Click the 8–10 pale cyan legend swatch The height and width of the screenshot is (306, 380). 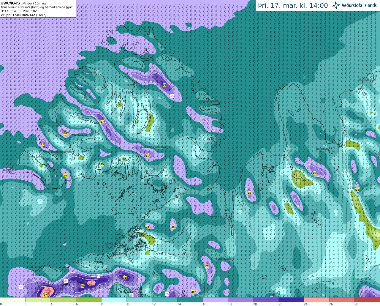[114, 300]
